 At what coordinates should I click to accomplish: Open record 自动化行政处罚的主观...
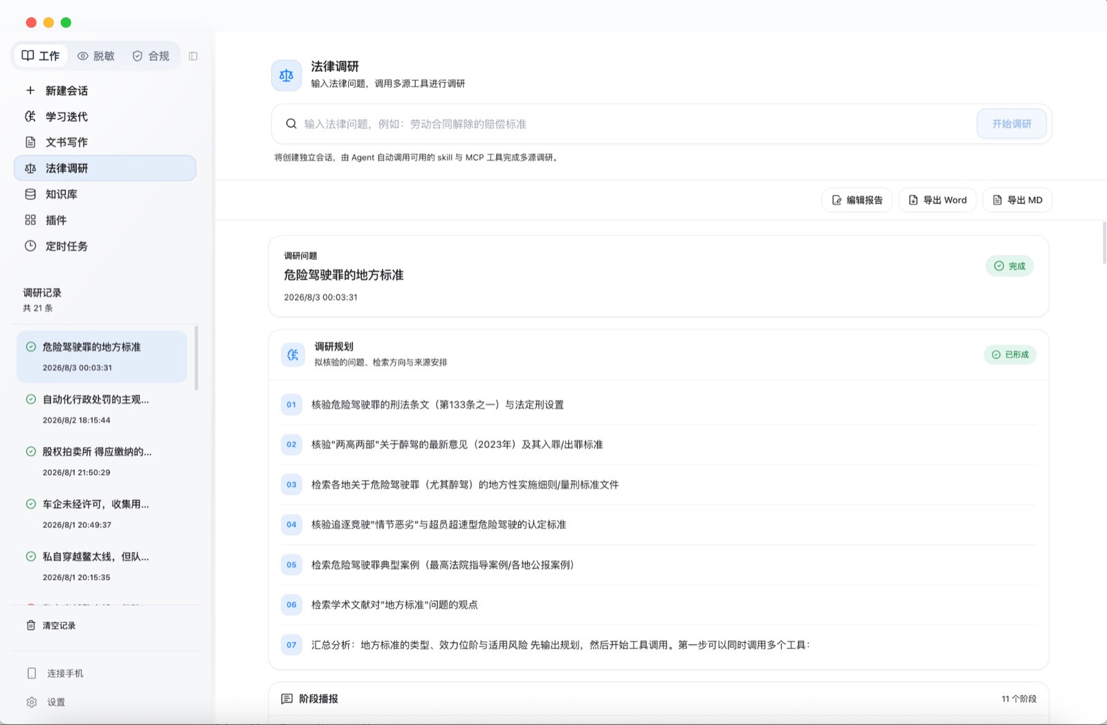(x=102, y=409)
